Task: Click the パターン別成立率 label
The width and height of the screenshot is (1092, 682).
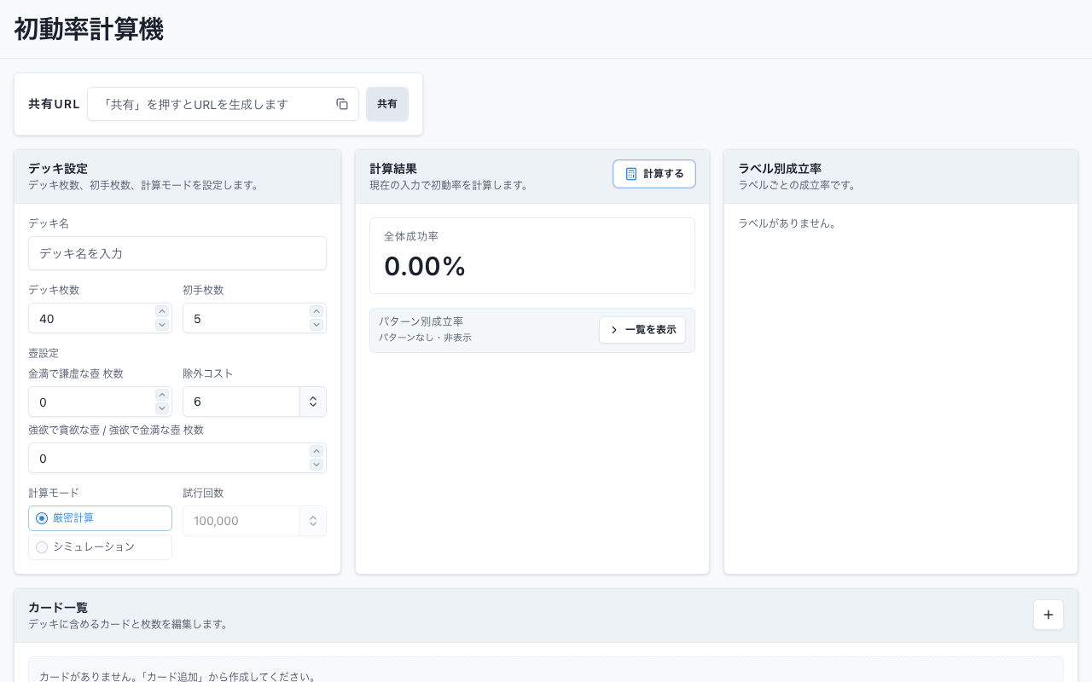Action: (421, 321)
